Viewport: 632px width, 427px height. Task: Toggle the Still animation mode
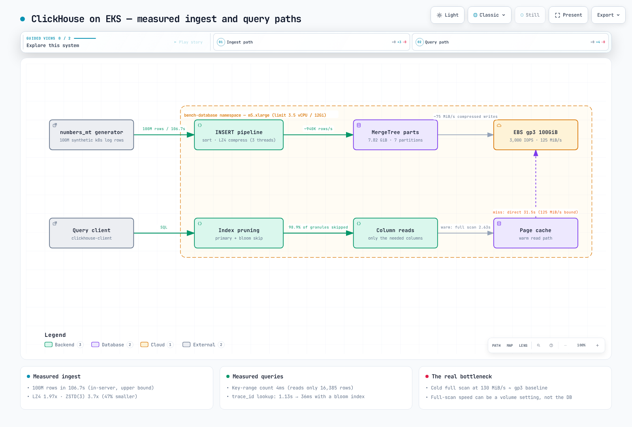tap(530, 15)
